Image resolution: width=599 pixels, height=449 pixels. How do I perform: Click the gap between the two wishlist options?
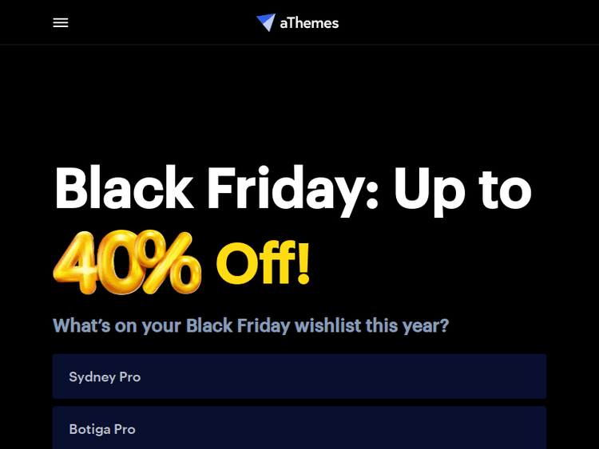(x=299, y=403)
